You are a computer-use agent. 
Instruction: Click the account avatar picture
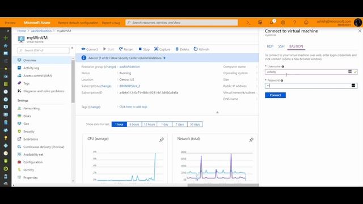click(358, 23)
